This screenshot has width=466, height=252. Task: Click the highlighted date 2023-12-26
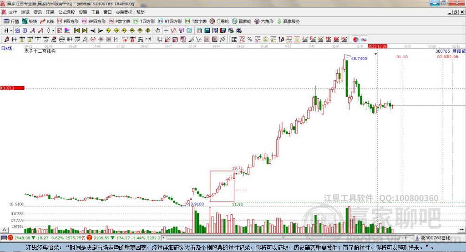[377, 46]
